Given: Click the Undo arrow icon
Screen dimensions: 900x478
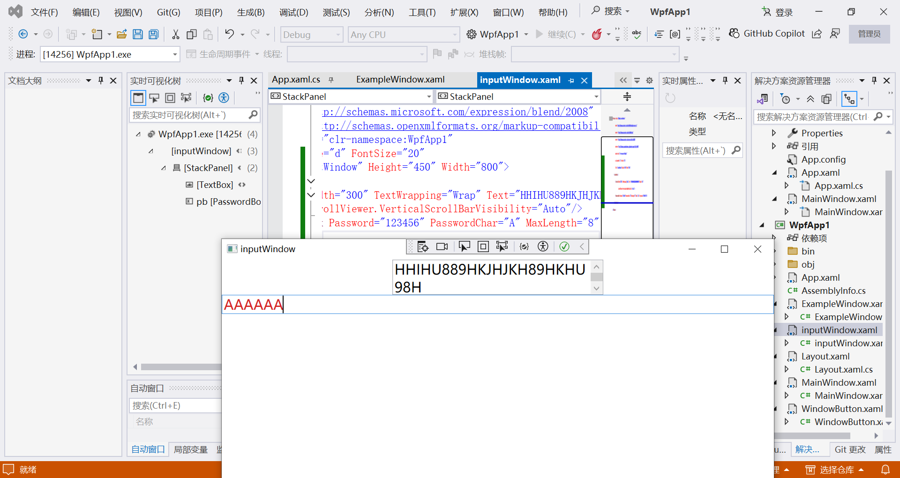Looking at the screenshot, I should (229, 34).
